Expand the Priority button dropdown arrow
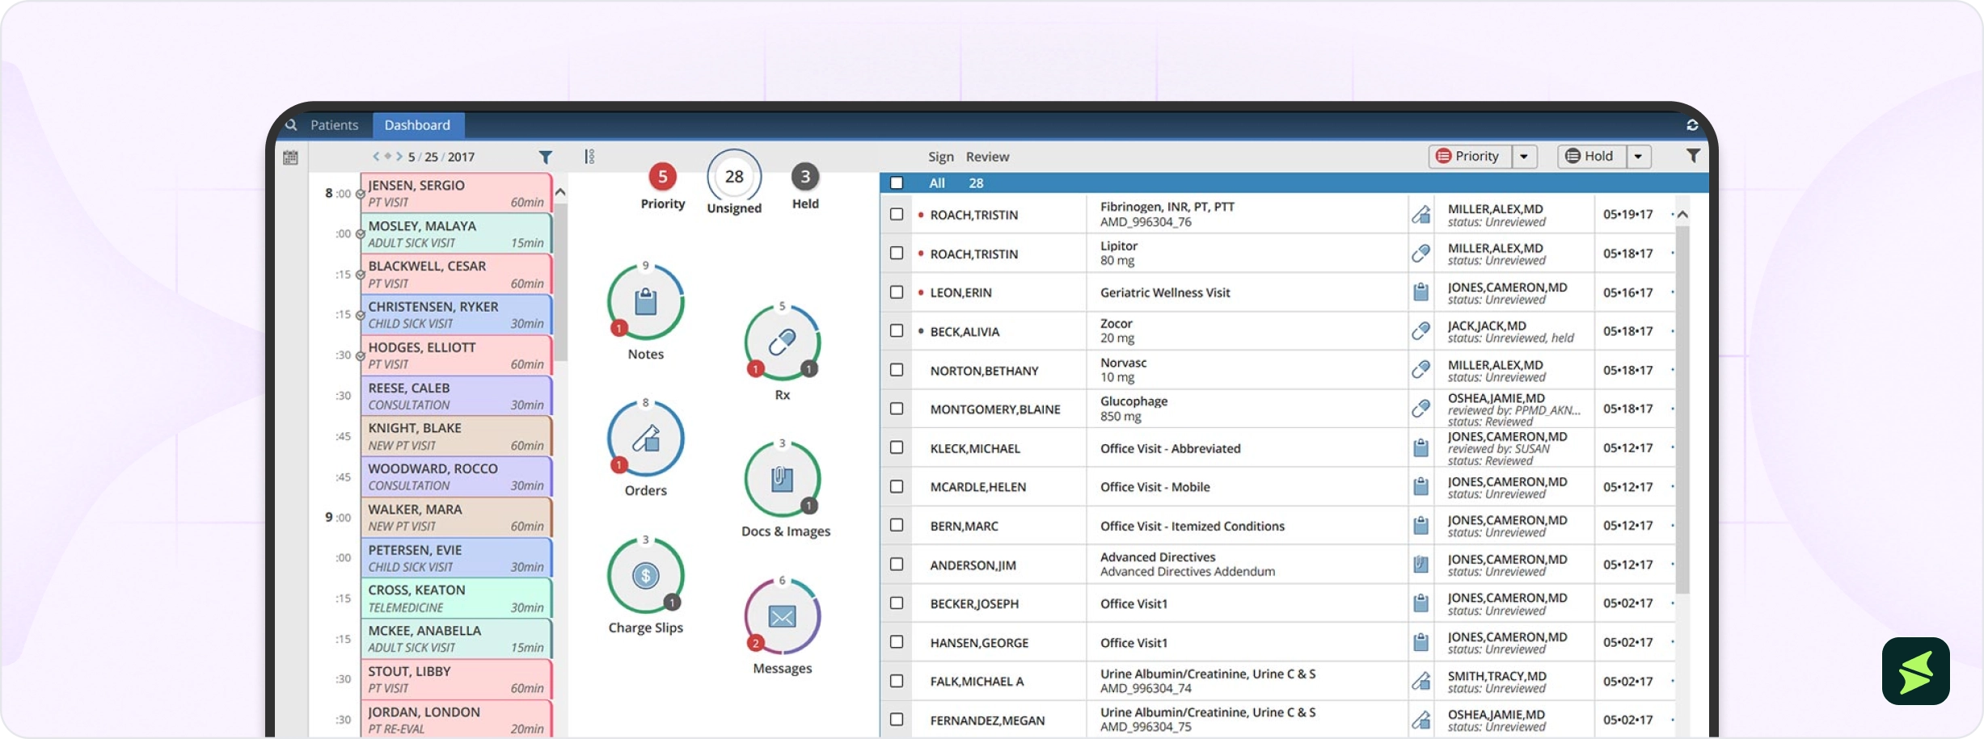Image resolution: width=1984 pixels, height=739 pixels. point(1524,157)
